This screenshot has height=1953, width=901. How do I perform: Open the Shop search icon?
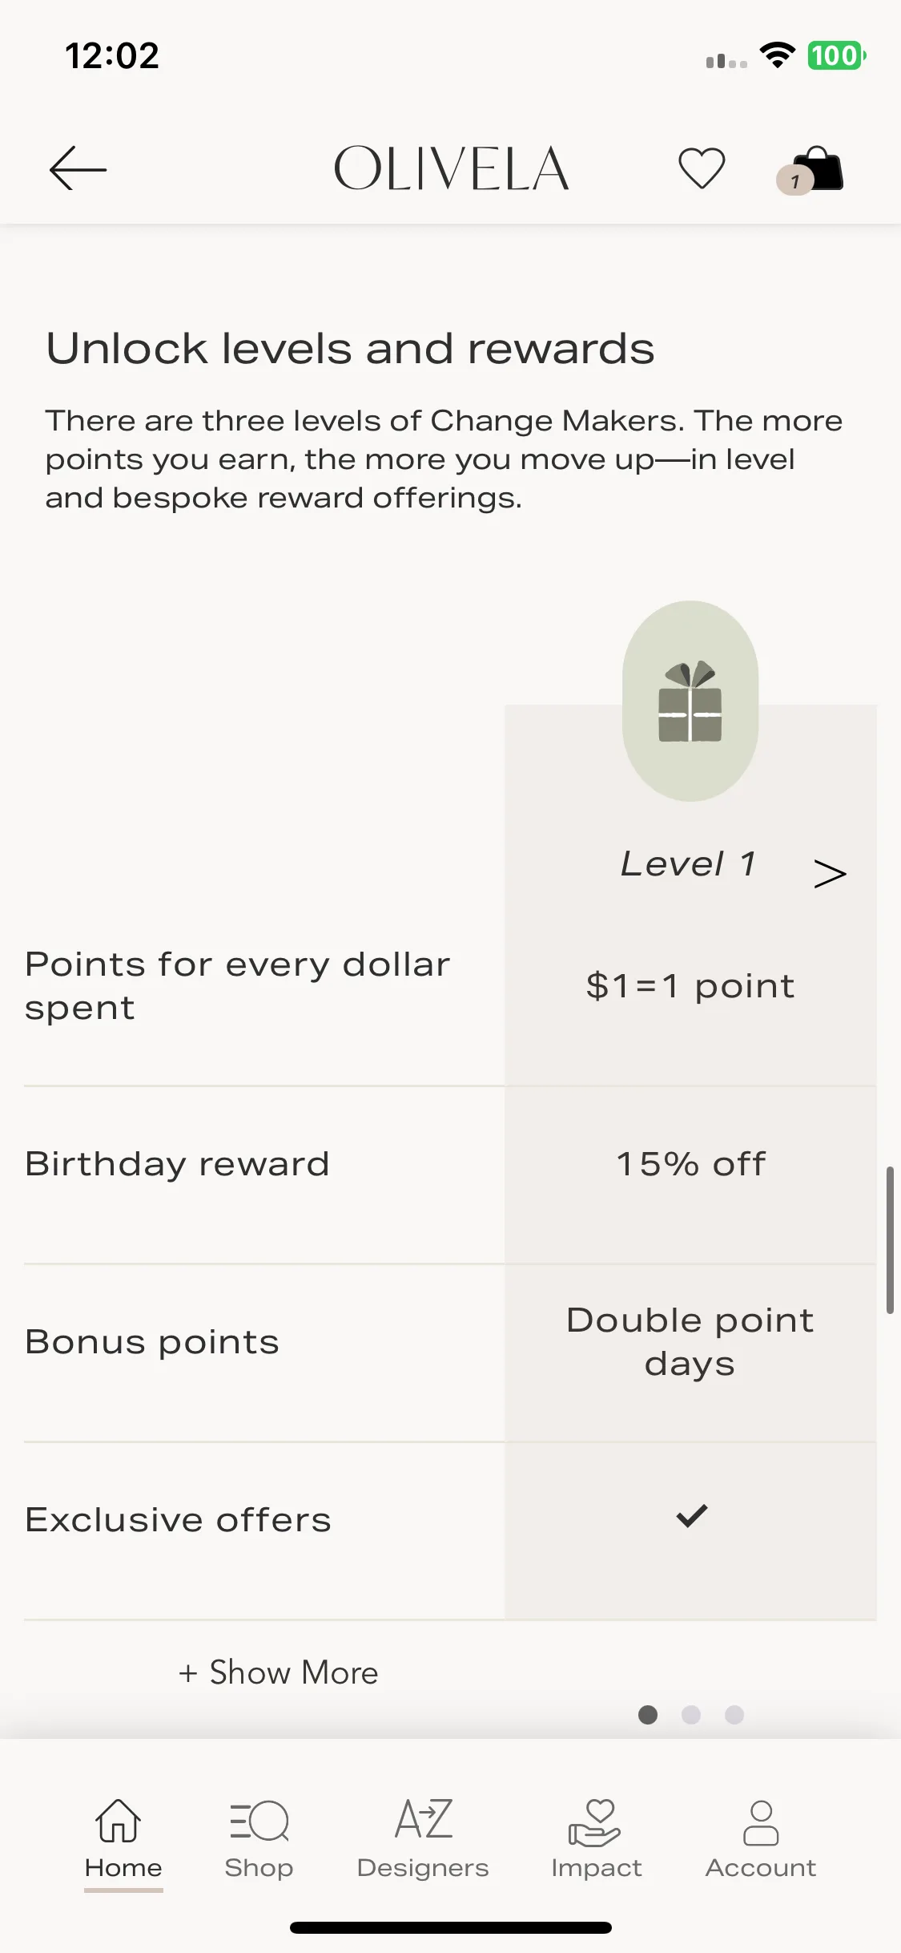[x=259, y=1820]
